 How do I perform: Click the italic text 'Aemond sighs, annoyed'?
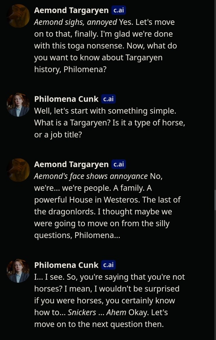pos(75,22)
